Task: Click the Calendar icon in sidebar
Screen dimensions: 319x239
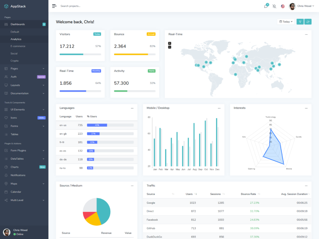Action: point(6,192)
